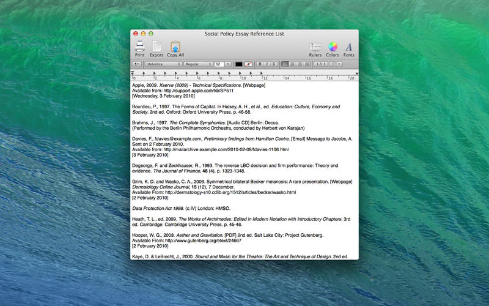
Task: Select the justify alignment button
Action: [x=307, y=64]
